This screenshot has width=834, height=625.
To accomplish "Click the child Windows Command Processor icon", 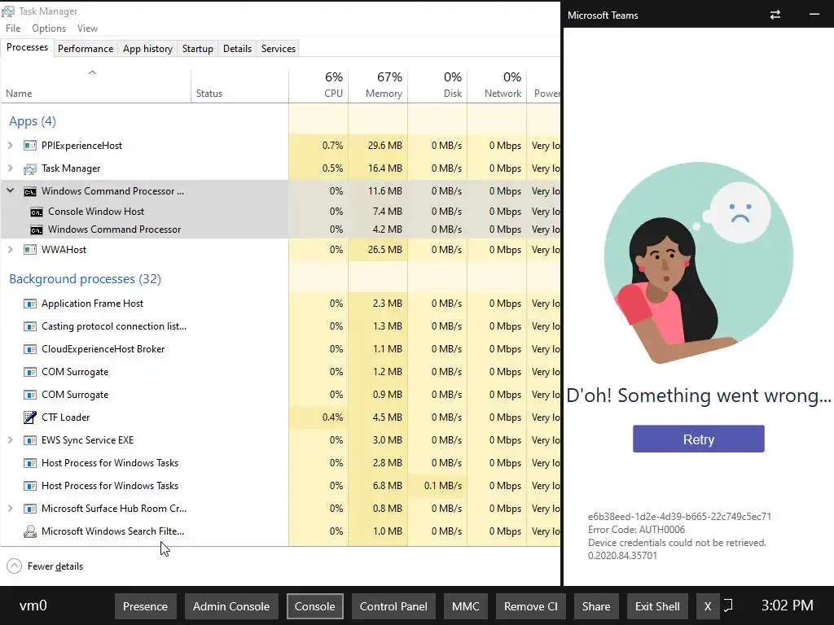I will (36, 230).
